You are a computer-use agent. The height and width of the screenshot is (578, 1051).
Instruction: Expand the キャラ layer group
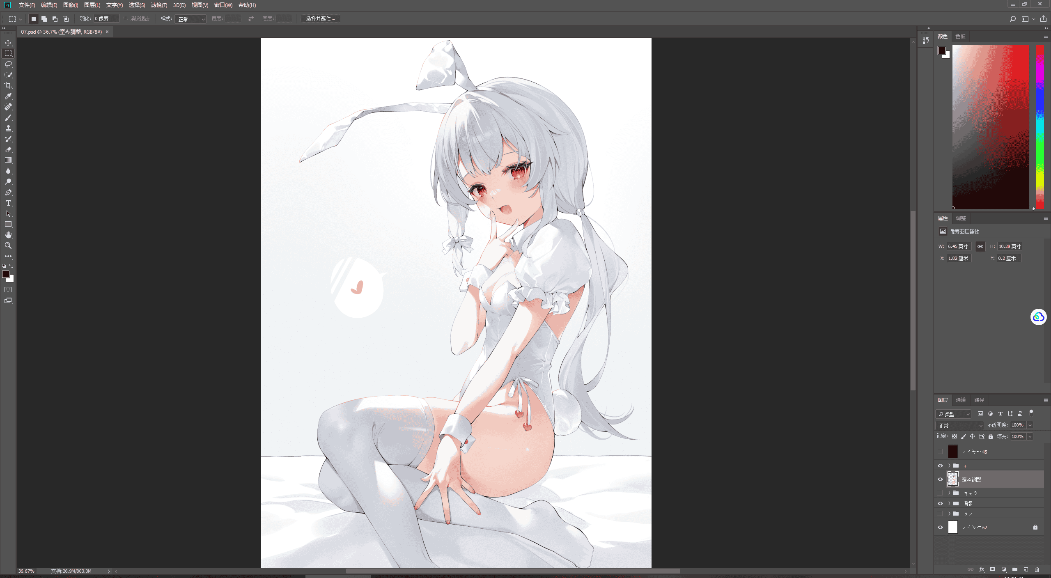949,493
